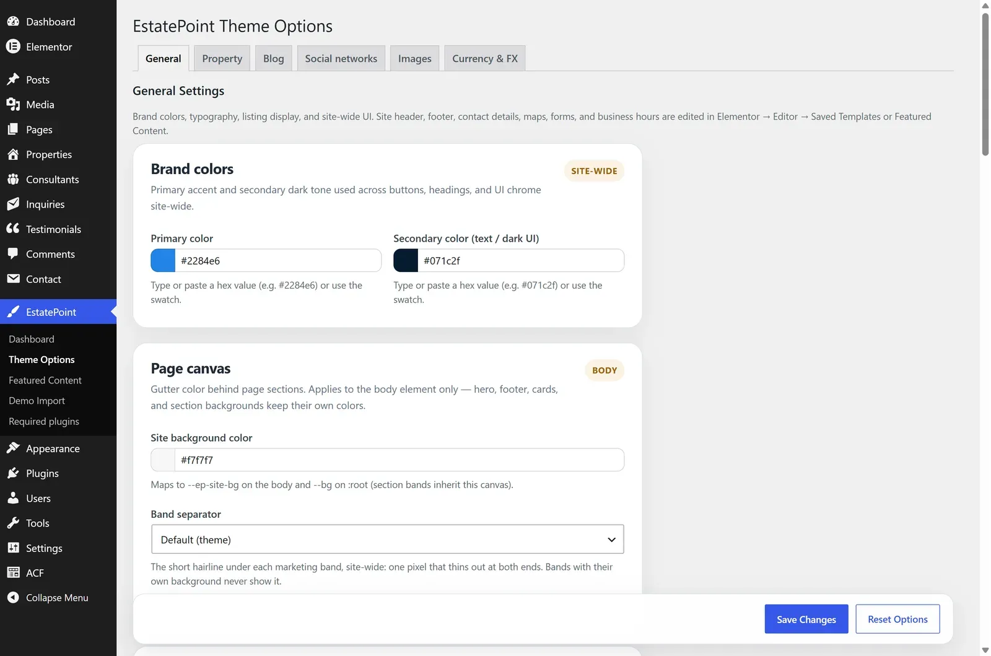
Task: Click the Plugins plug icon
Action: (13, 473)
